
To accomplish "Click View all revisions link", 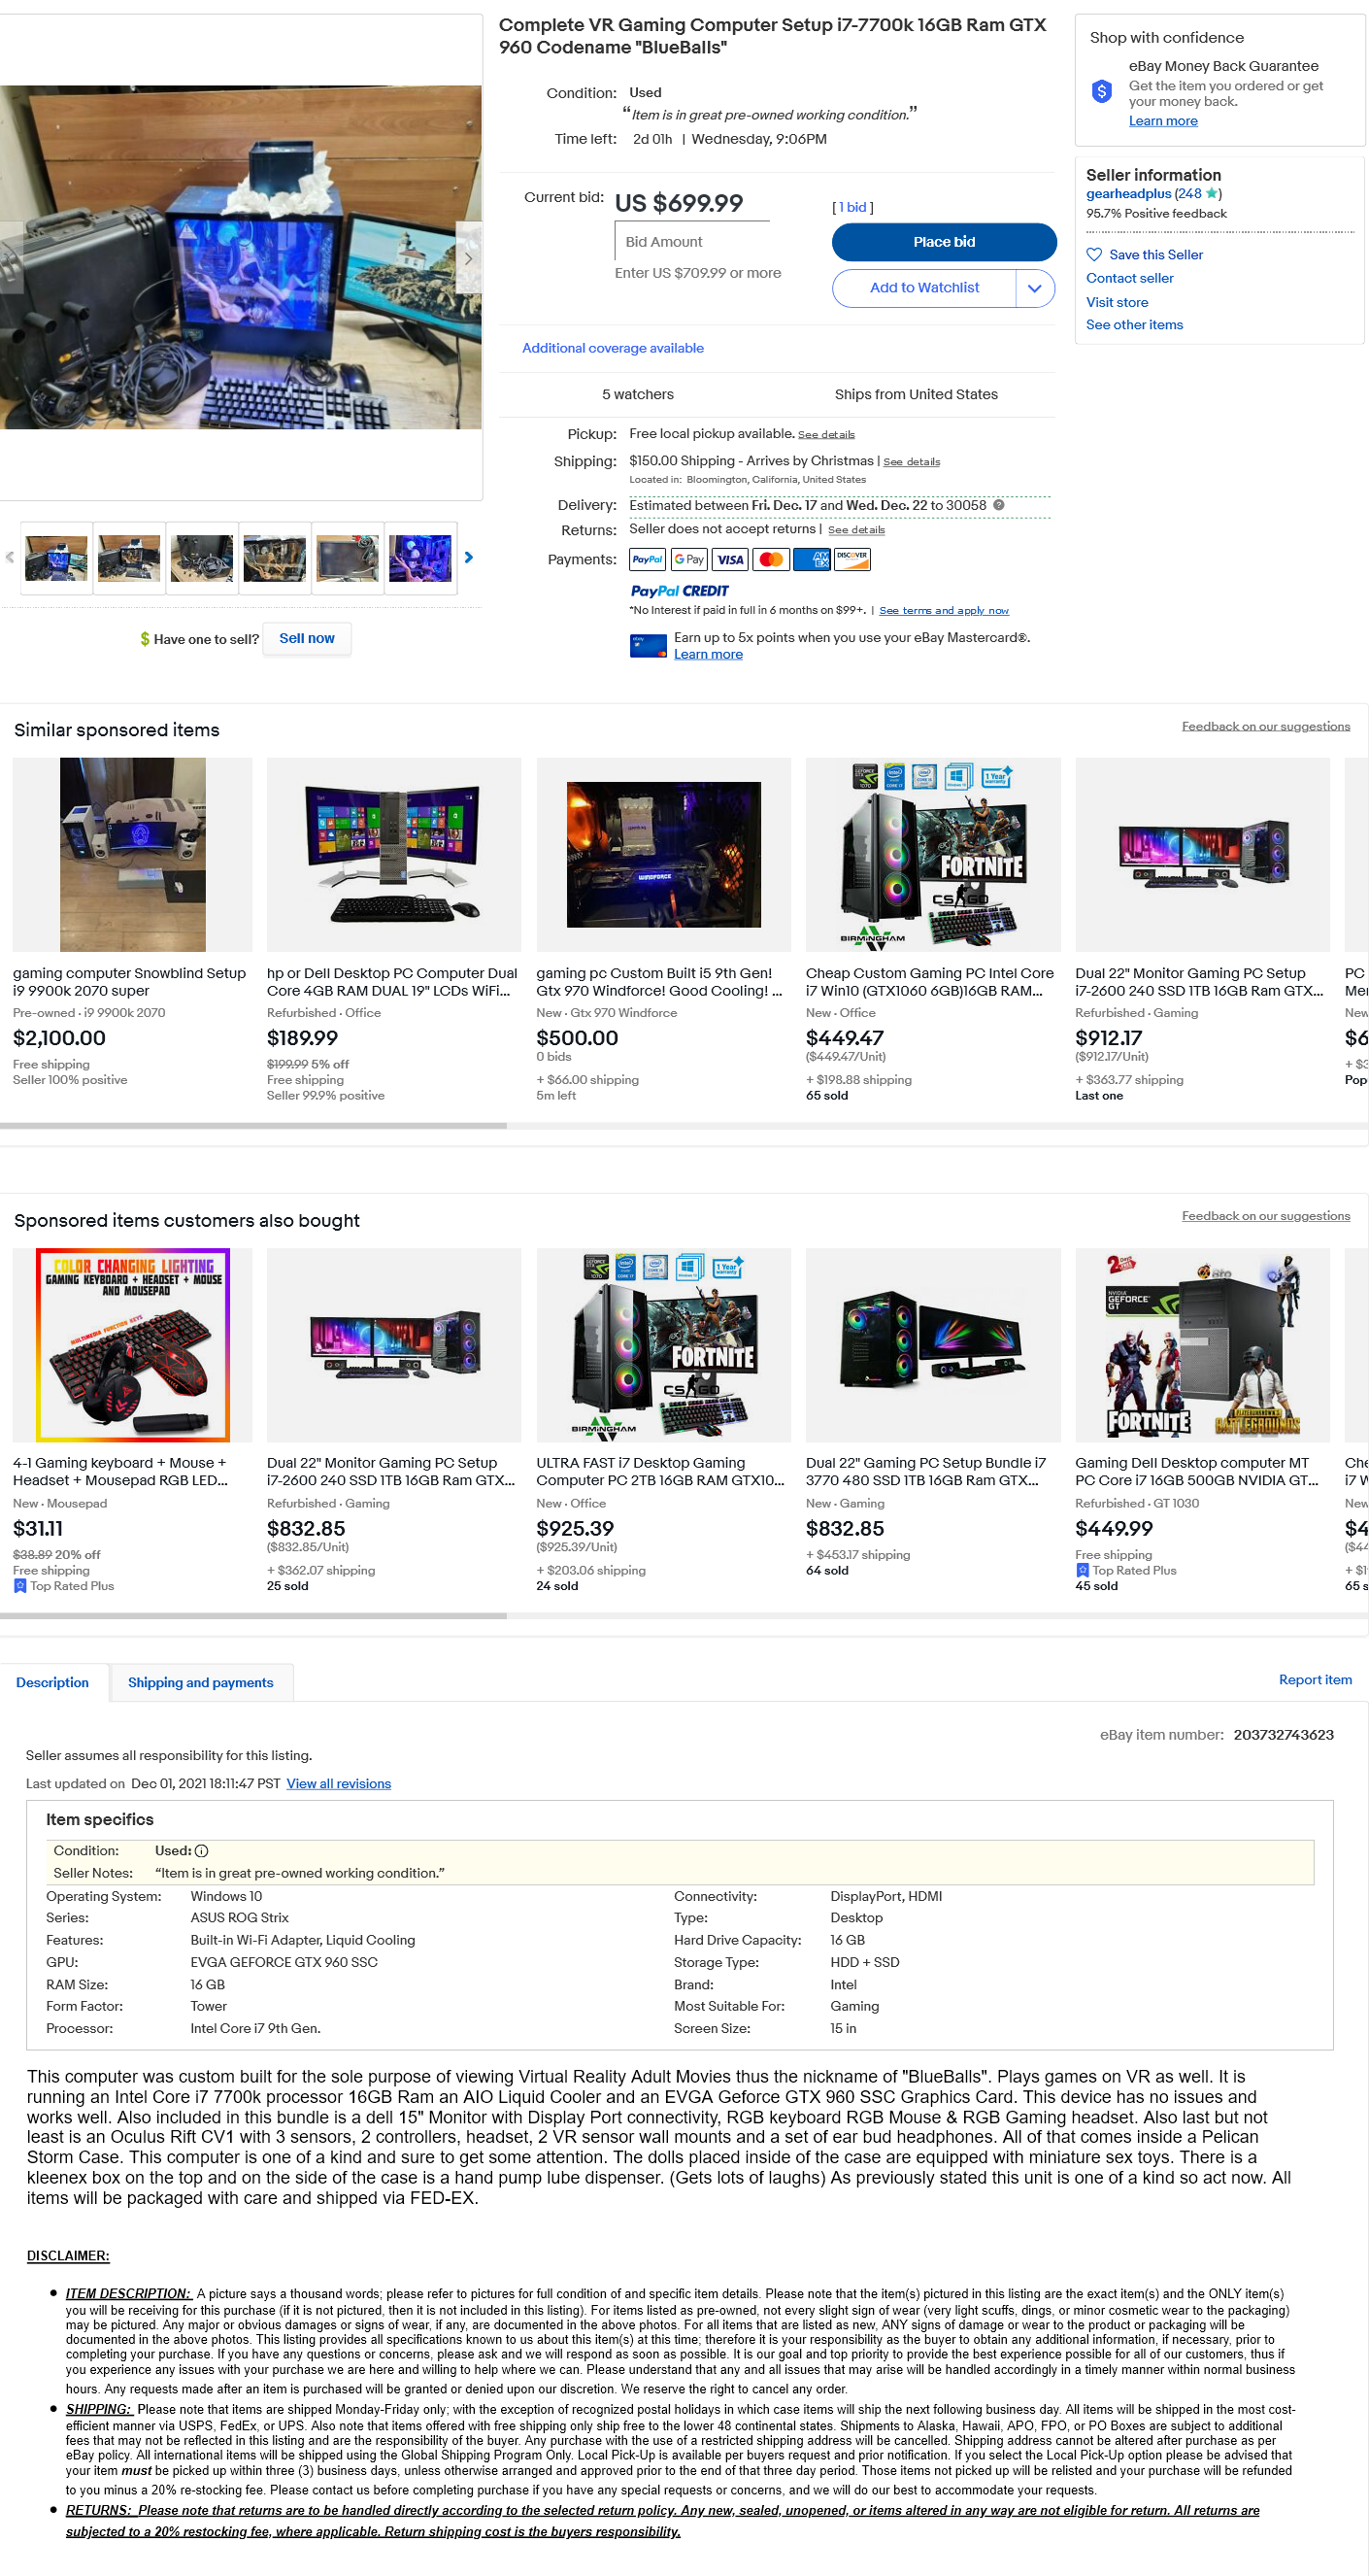I will [x=339, y=1784].
